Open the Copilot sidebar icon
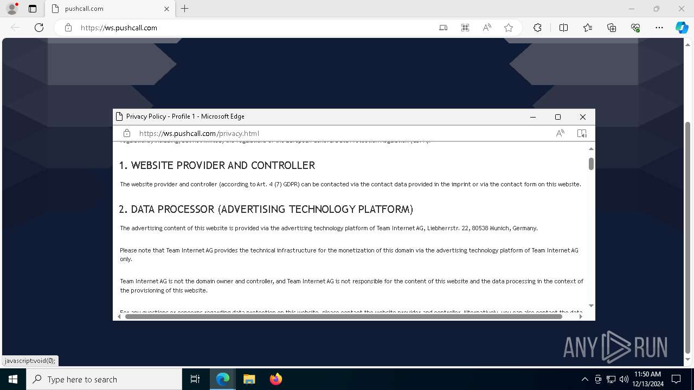This screenshot has height=390, width=694. point(682,28)
